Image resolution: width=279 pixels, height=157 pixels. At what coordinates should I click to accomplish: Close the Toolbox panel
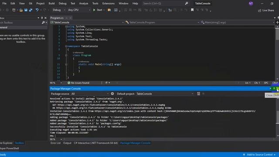click(45, 18)
